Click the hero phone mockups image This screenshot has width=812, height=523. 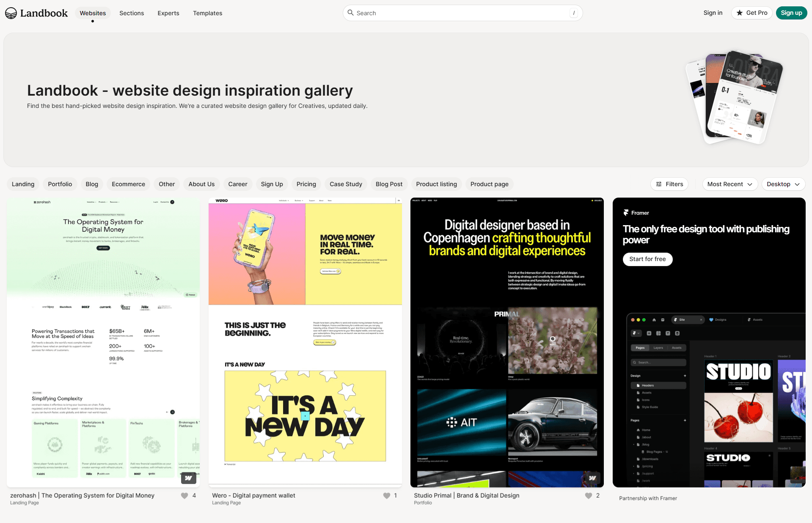click(734, 97)
